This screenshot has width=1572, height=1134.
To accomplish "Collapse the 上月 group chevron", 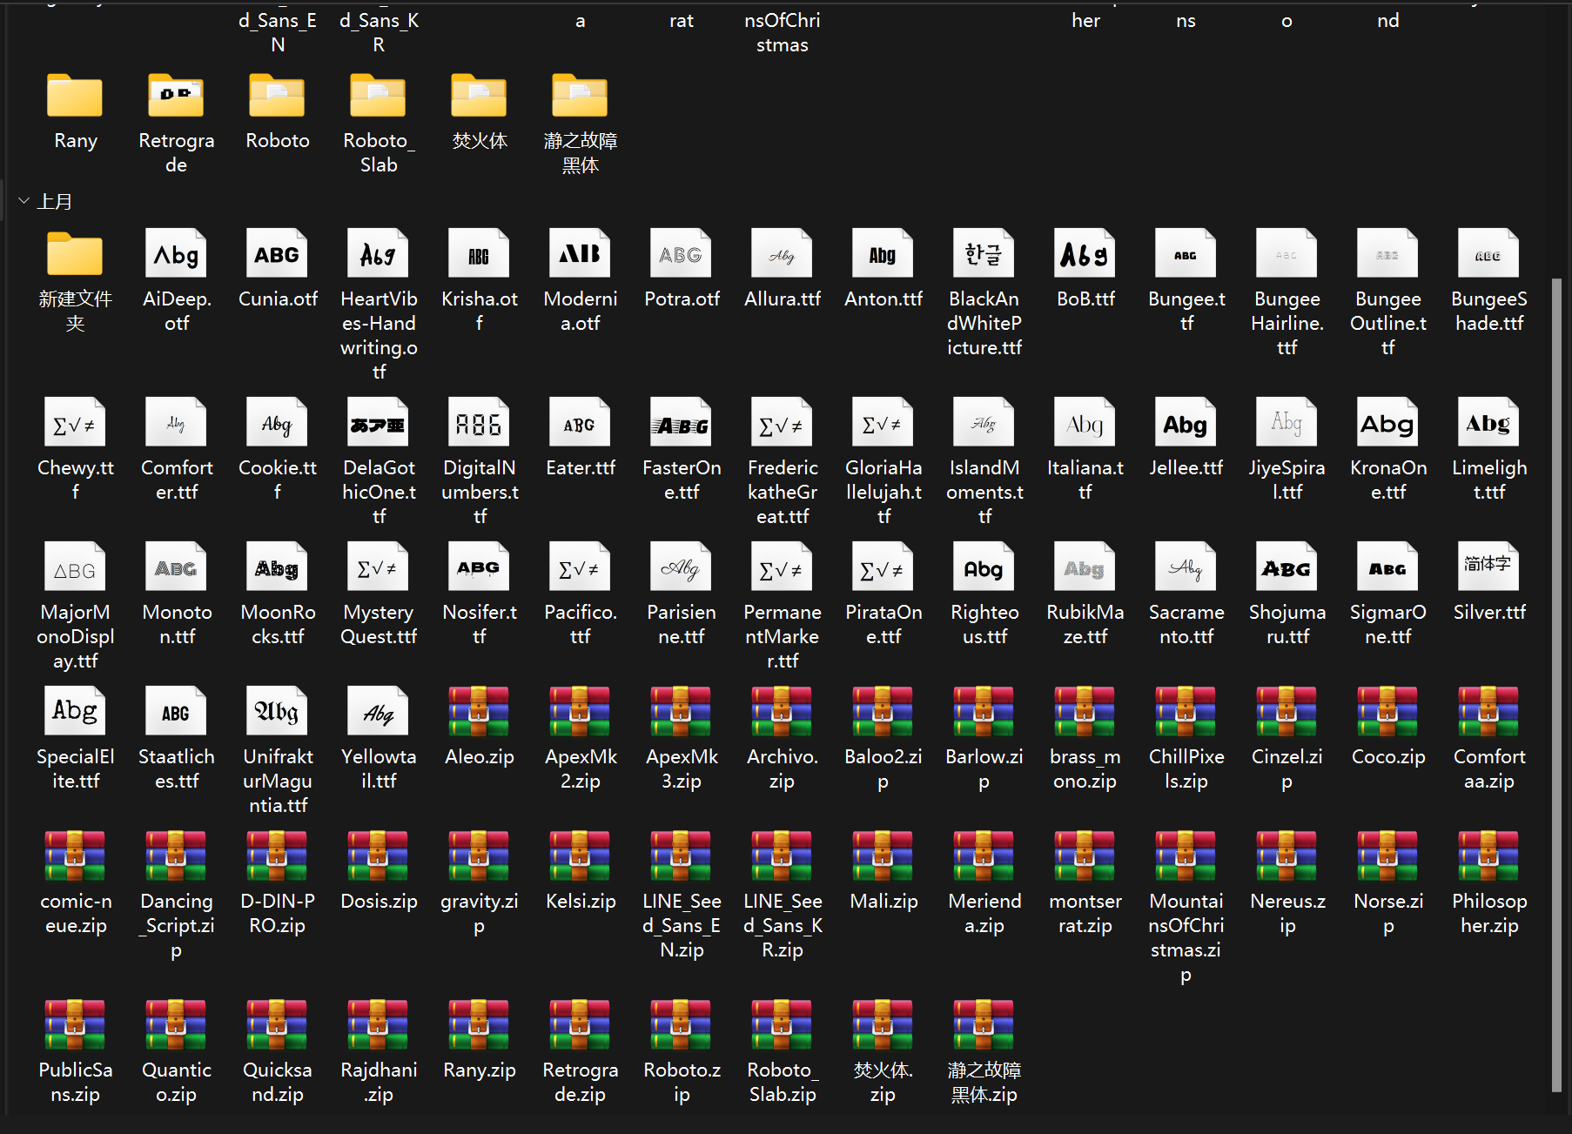I will click(24, 201).
